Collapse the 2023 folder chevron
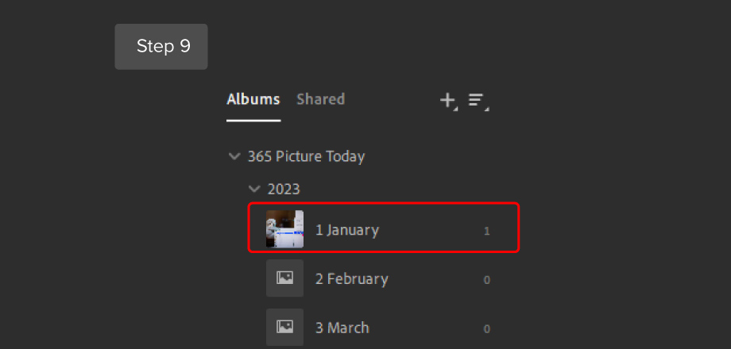Viewport: 731px width, 349px height. (254, 189)
